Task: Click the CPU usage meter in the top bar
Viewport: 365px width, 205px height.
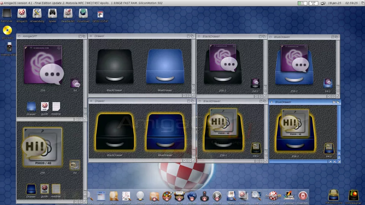Action: pyautogui.click(x=302, y=3)
